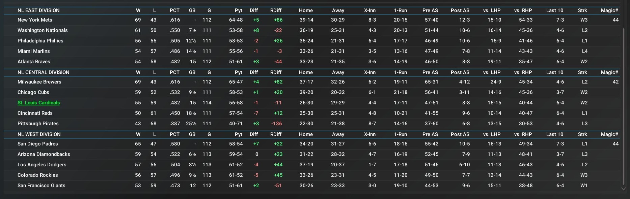Open the Los Angeles Dodgers team link
630x199 pixels.
point(42,165)
